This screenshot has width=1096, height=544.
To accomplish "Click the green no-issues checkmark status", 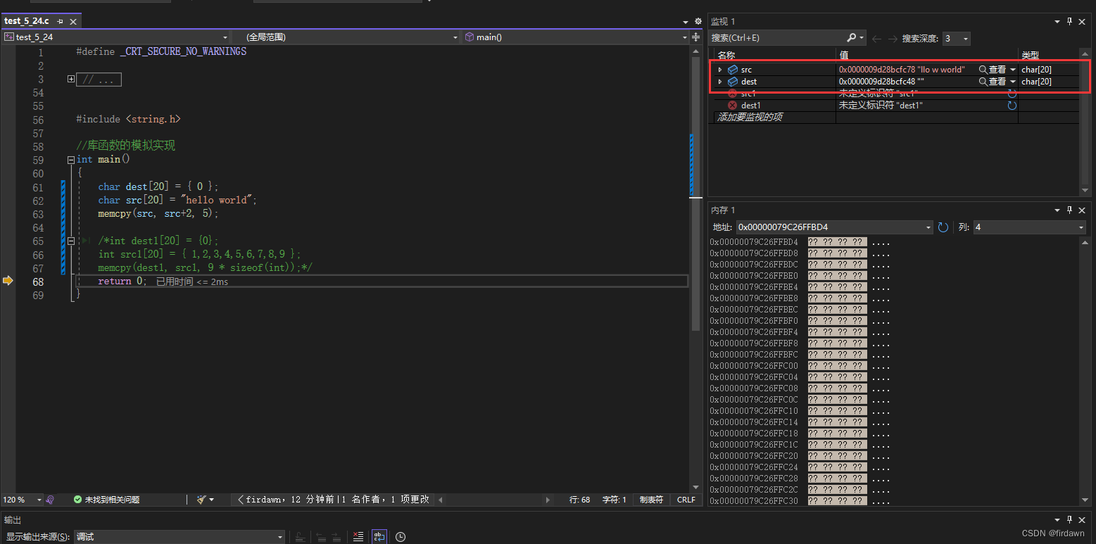I will pos(77,500).
